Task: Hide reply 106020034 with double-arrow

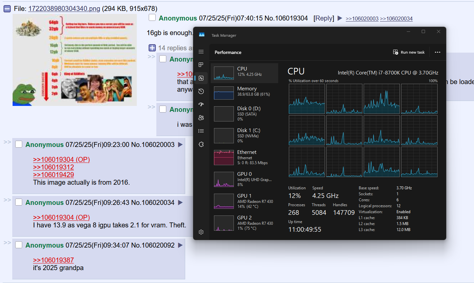Action: pyautogui.click(x=7, y=200)
